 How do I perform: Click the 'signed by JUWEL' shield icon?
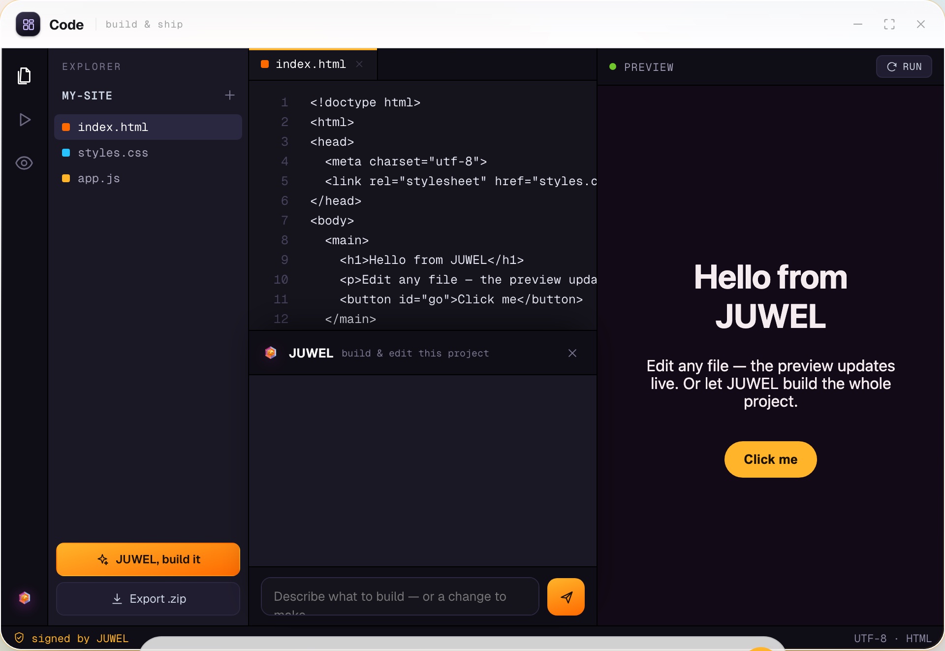pos(19,638)
